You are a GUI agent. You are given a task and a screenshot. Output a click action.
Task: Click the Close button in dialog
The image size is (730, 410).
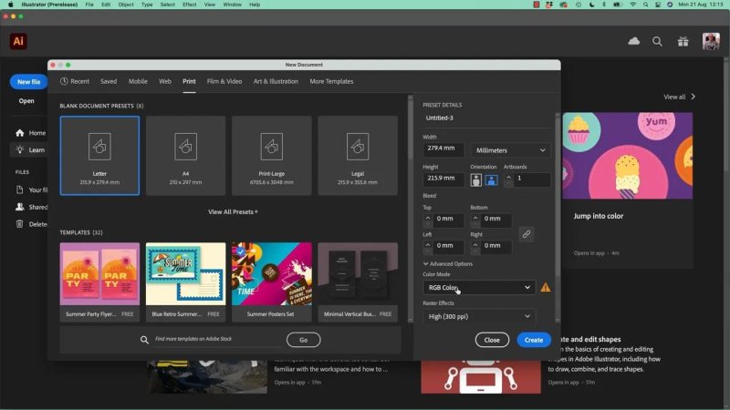[x=492, y=340]
